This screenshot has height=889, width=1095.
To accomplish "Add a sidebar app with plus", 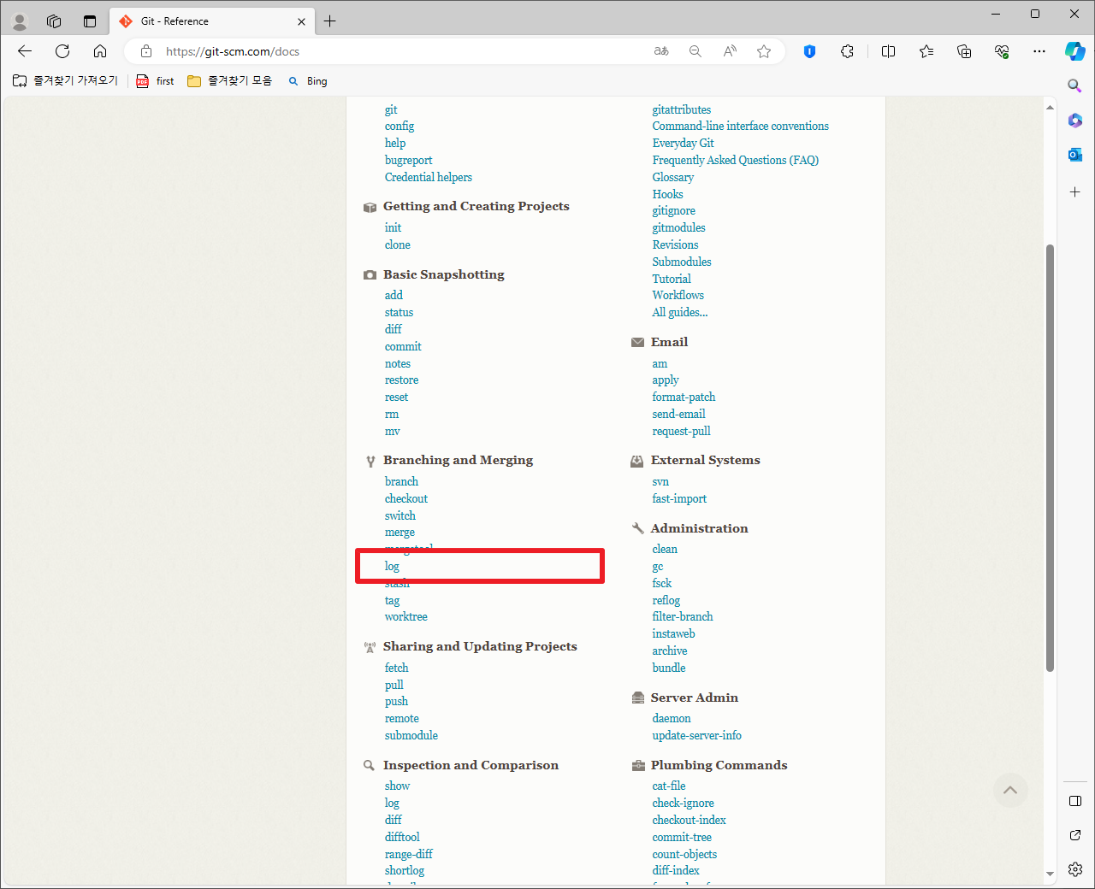I will (1075, 192).
